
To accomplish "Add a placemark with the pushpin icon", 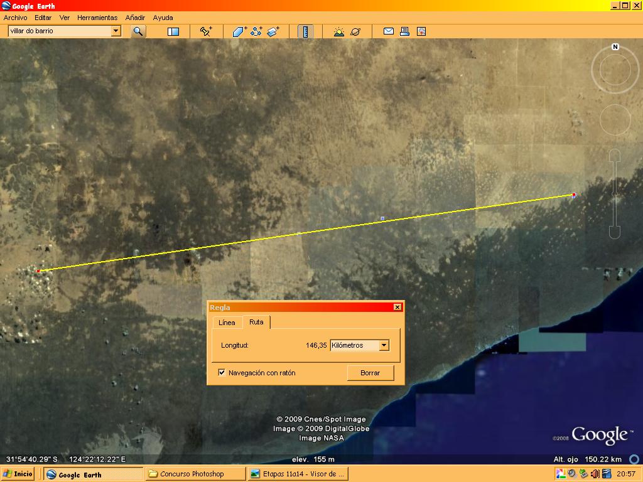I will [x=206, y=31].
